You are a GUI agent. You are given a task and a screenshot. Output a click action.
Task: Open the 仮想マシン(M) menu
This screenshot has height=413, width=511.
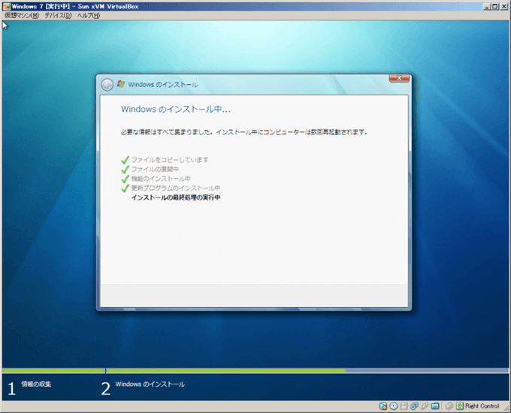(21, 15)
